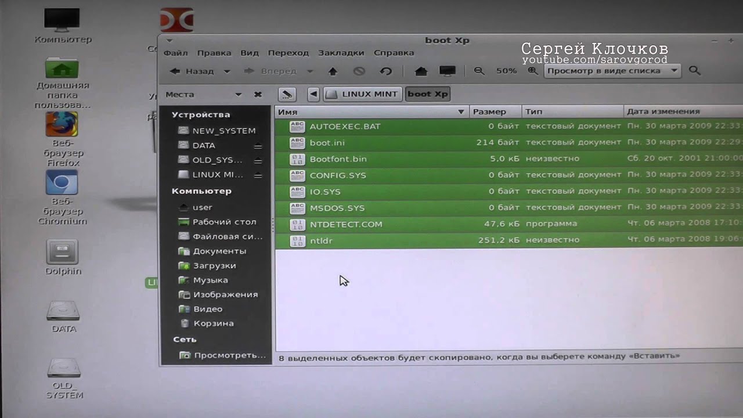Screen dimensions: 743x418
Task: Select the ntldr file icon
Action: [297, 240]
